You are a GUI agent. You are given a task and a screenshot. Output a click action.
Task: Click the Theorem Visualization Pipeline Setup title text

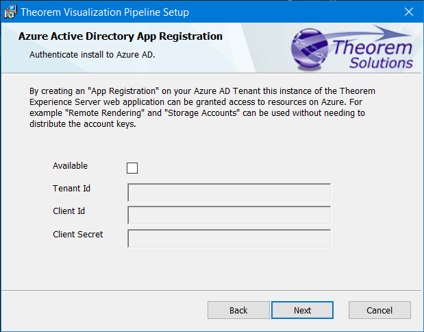(x=105, y=12)
